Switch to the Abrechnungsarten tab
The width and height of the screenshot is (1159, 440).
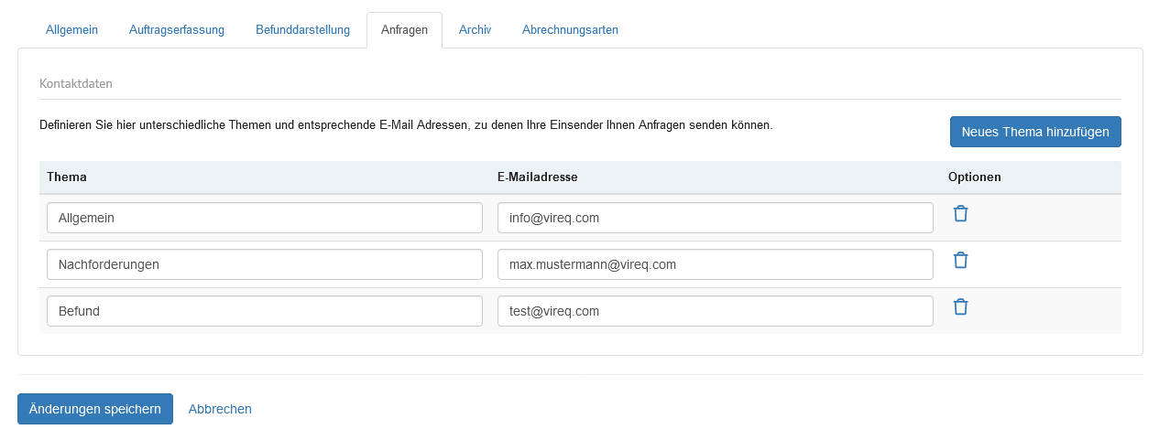point(570,30)
